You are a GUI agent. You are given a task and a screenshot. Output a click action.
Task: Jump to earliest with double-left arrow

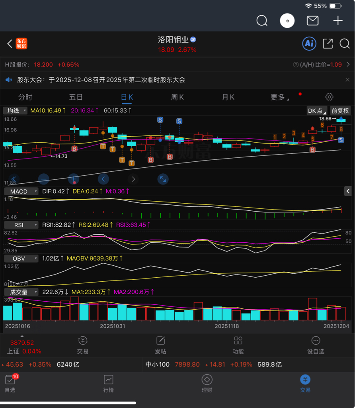coord(14,179)
